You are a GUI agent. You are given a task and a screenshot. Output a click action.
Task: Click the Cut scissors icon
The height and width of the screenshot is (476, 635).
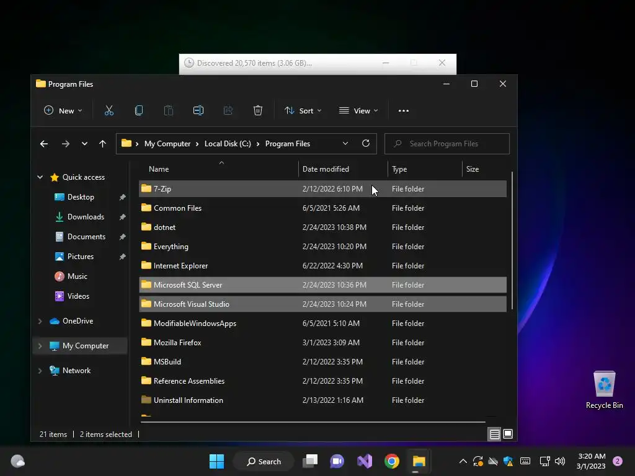[109, 110]
